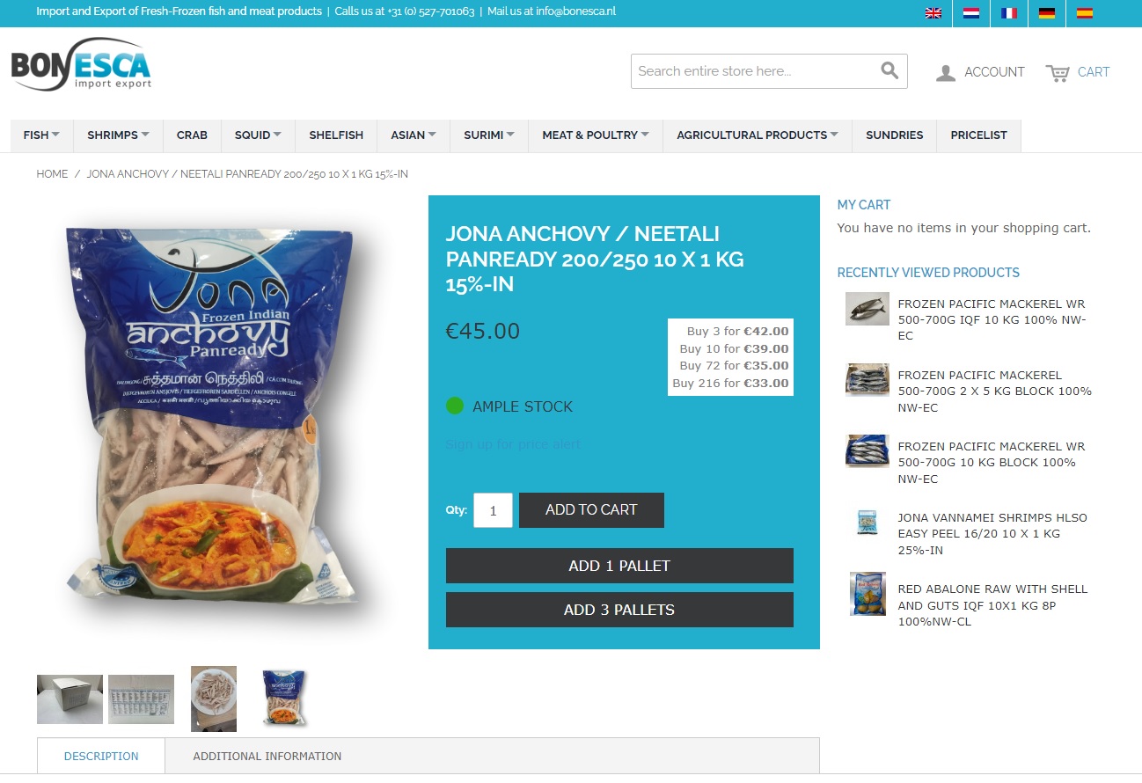
Task: Open Account via the person icon
Action: 946,73
